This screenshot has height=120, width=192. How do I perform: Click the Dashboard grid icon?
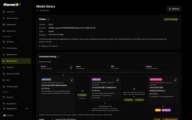click(x=4, y=25)
